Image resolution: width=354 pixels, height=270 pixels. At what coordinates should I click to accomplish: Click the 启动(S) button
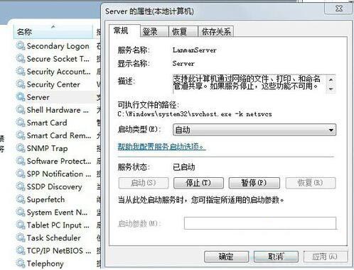pos(144,183)
